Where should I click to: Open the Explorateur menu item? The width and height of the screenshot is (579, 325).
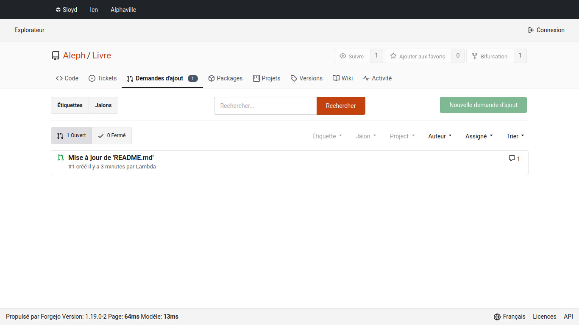29,30
